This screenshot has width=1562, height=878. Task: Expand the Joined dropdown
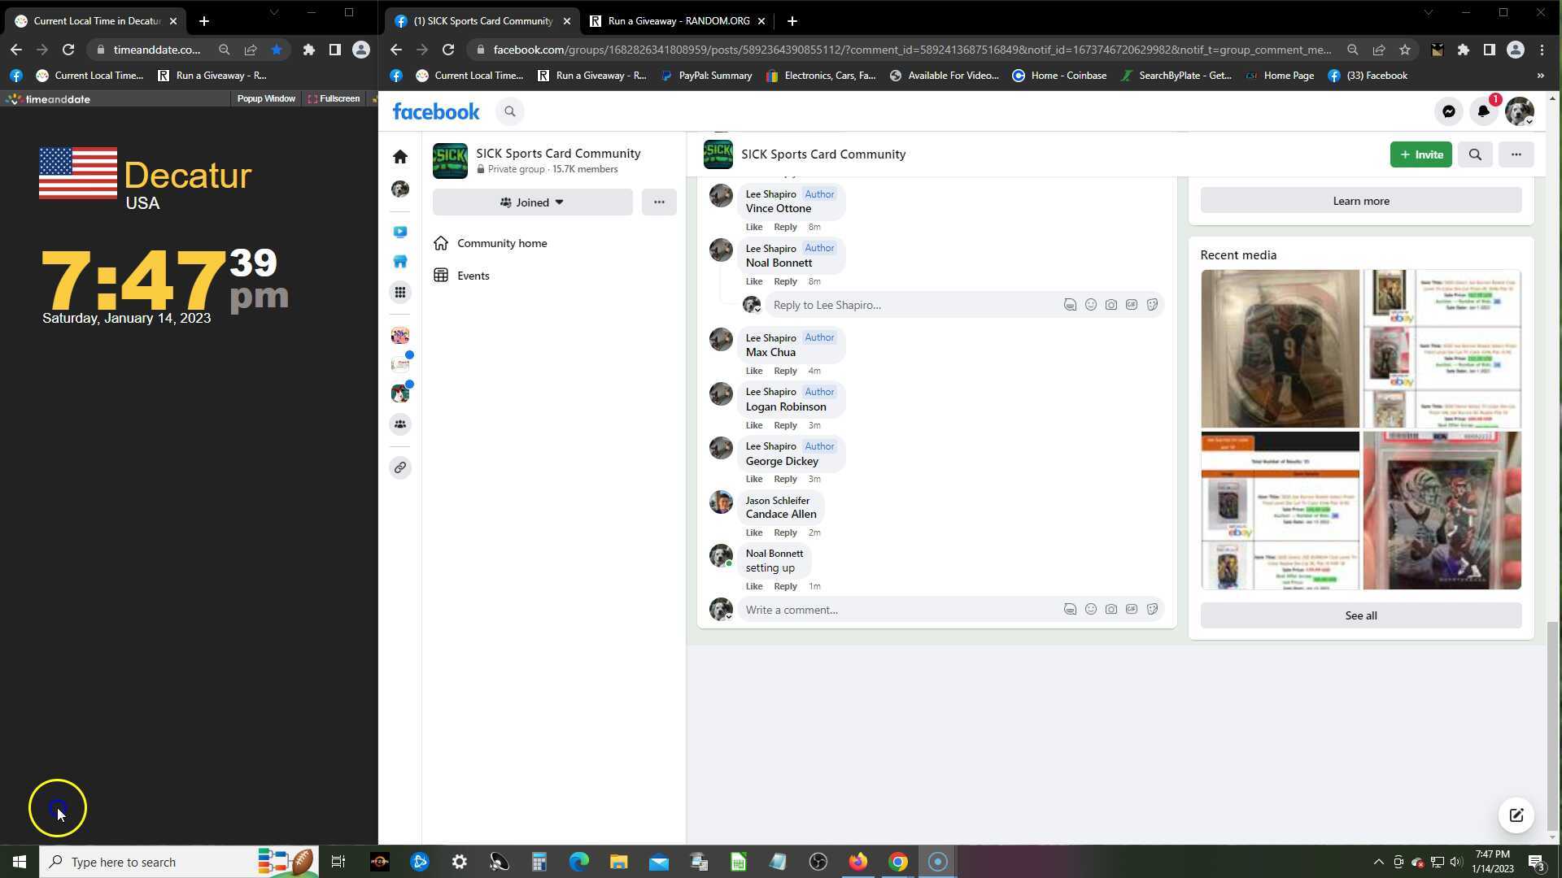pyautogui.click(x=532, y=202)
